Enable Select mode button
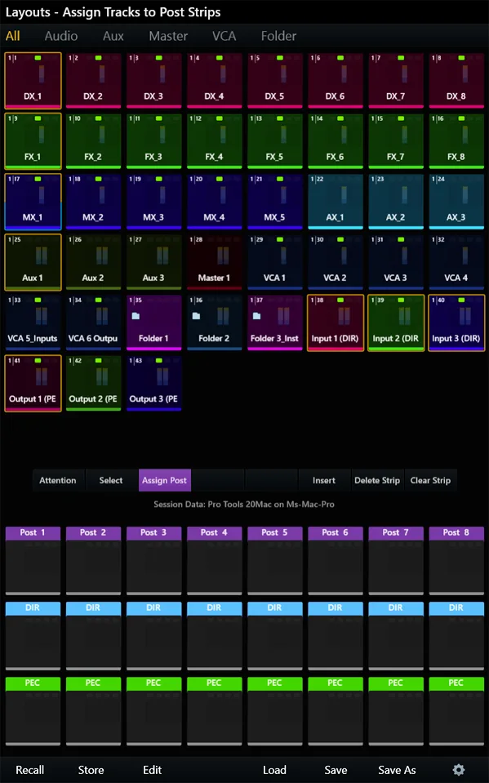Image resolution: width=489 pixels, height=783 pixels. tap(111, 480)
